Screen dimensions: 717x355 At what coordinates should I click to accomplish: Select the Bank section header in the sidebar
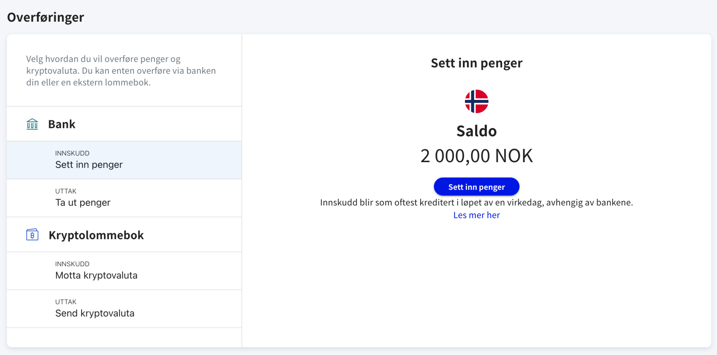[62, 124]
